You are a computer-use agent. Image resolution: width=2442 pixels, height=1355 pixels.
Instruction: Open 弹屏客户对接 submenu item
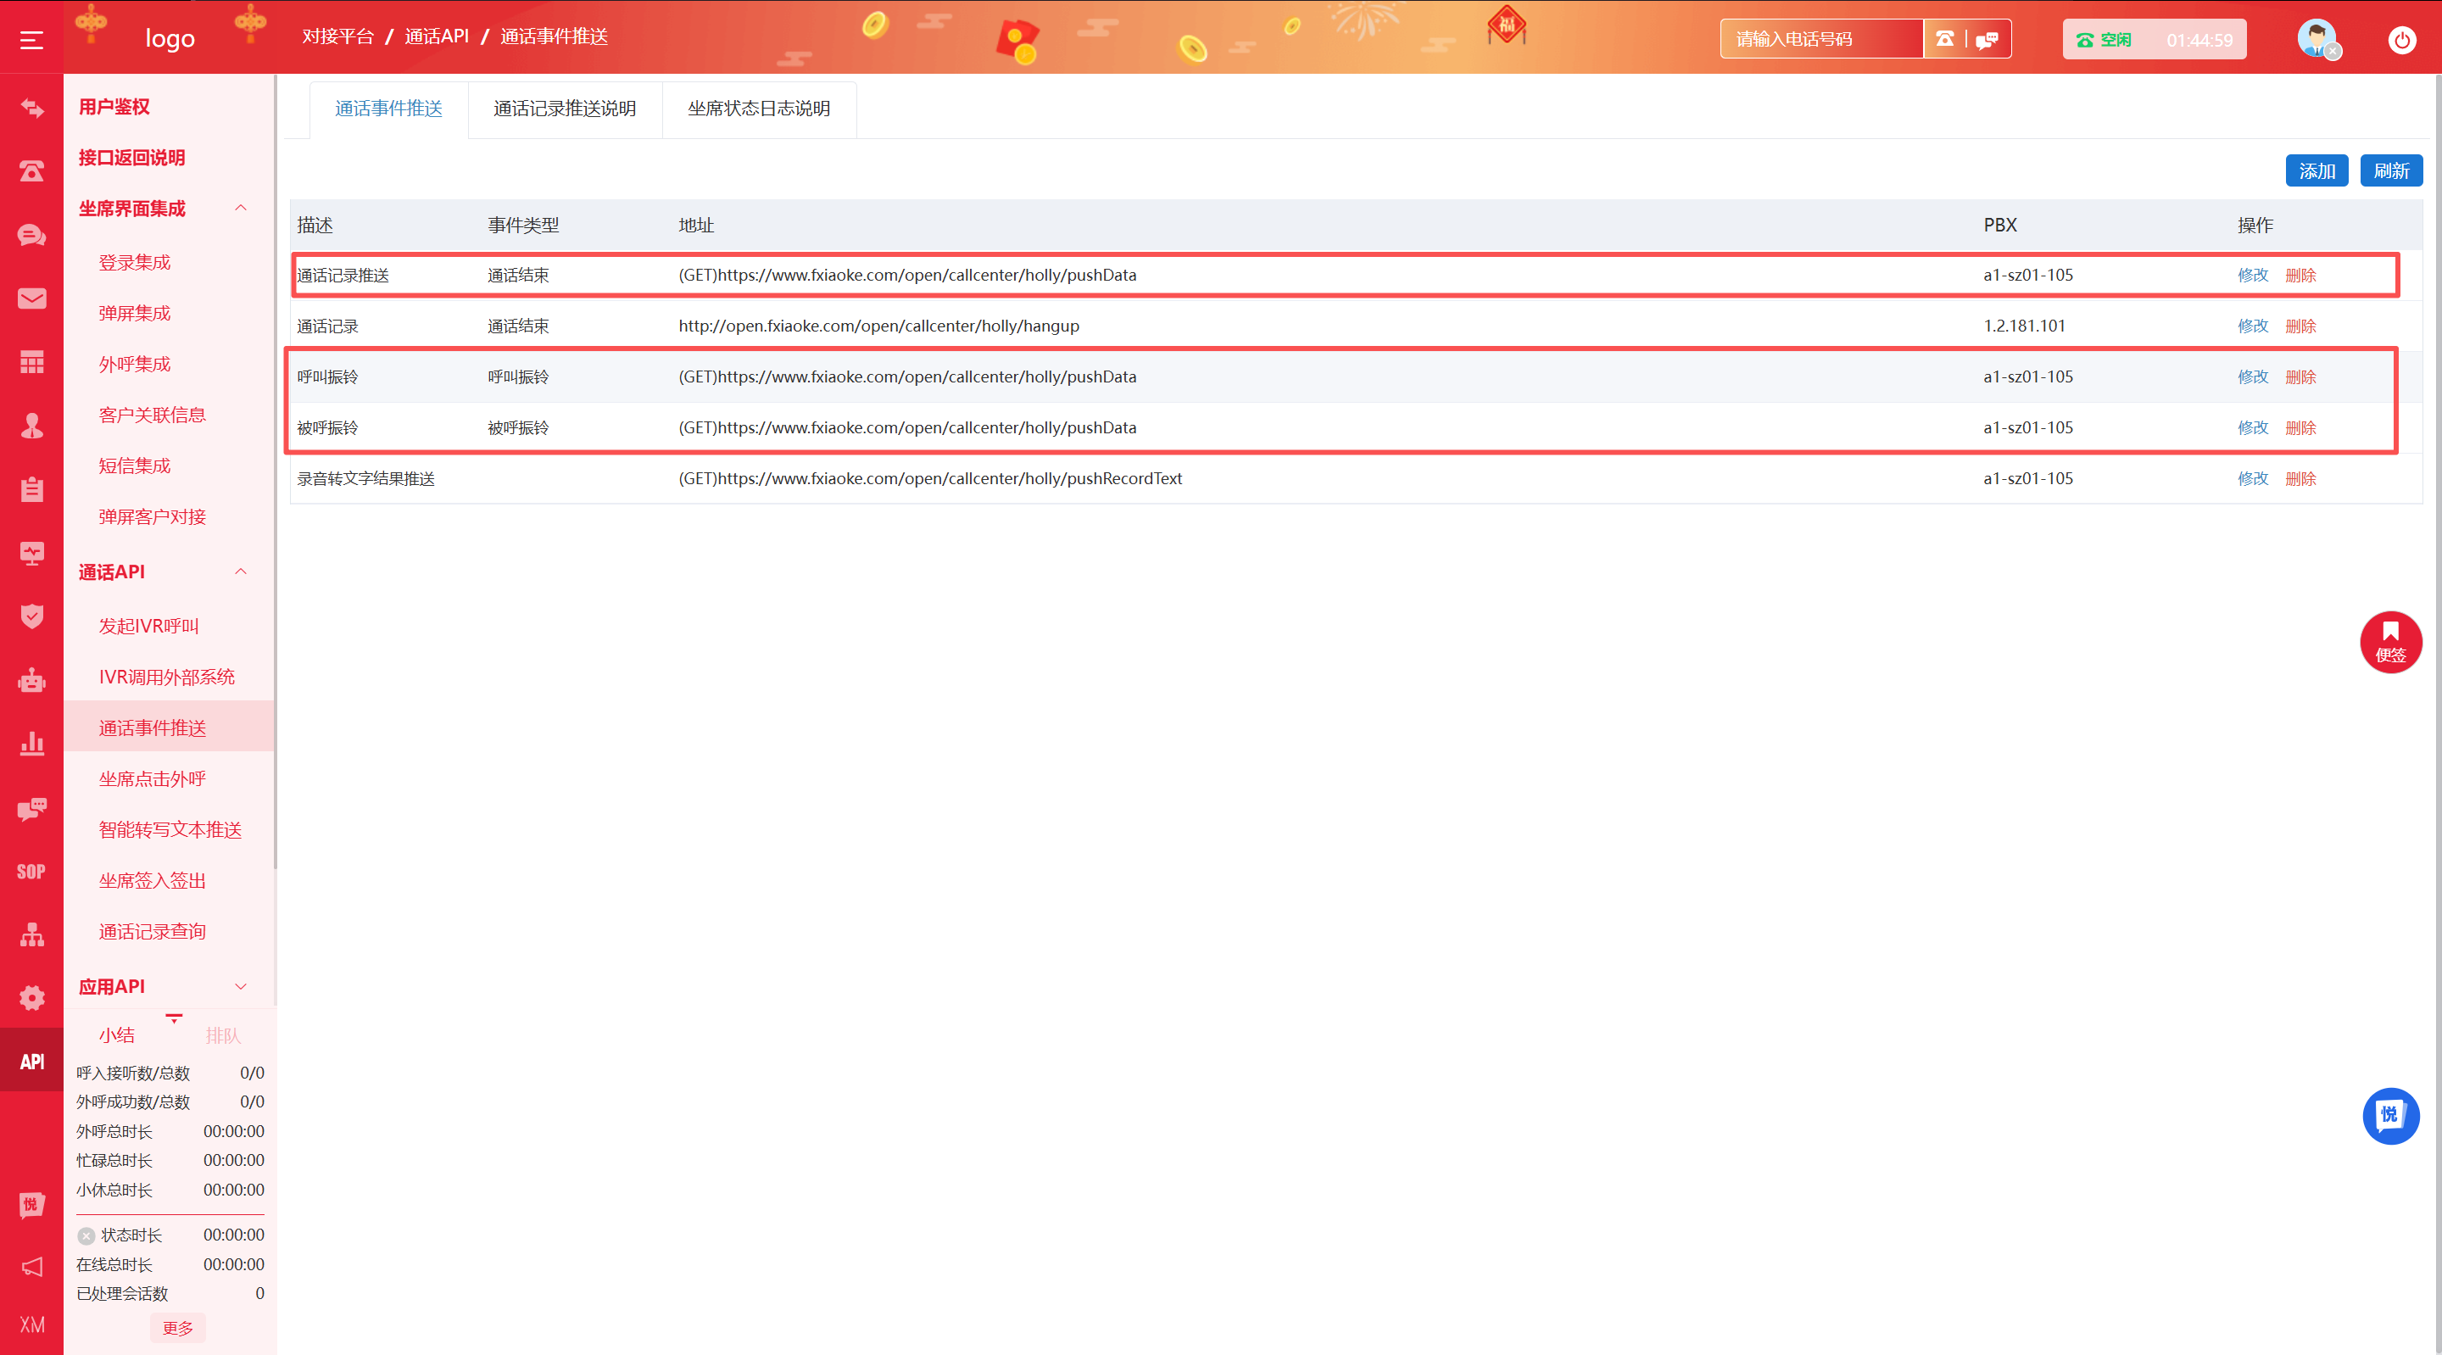pos(152,516)
